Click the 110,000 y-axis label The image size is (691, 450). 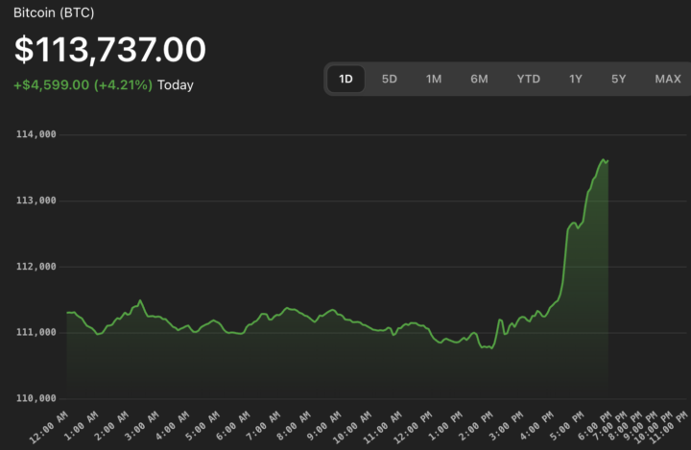[x=36, y=398]
